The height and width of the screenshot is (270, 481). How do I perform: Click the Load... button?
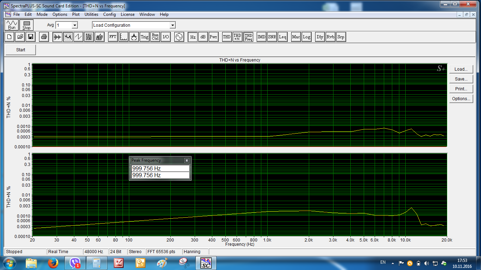(461, 69)
